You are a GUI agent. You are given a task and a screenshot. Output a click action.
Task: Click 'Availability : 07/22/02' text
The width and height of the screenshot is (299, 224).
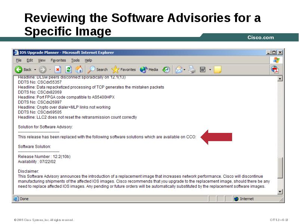(37, 162)
